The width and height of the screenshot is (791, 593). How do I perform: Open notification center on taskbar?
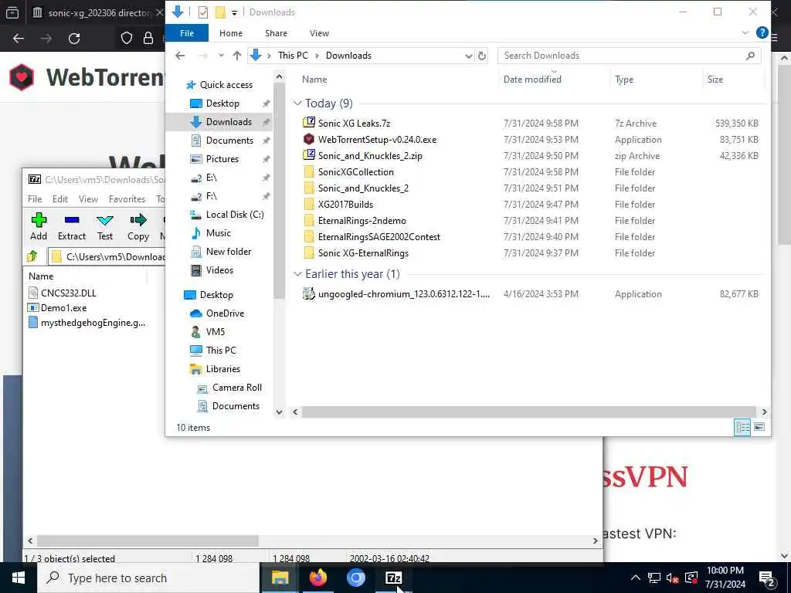pyautogui.click(x=766, y=578)
